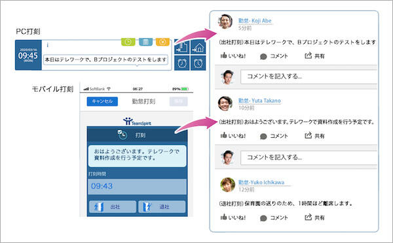Click the right alarm clock icon

(x=198, y=63)
